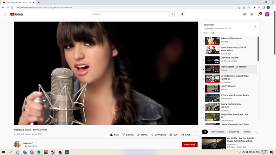The height and width of the screenshot is (155, 276).
Task: Play Pokemon Theme Music playlist thumbnail
Action: click(212, 41)
